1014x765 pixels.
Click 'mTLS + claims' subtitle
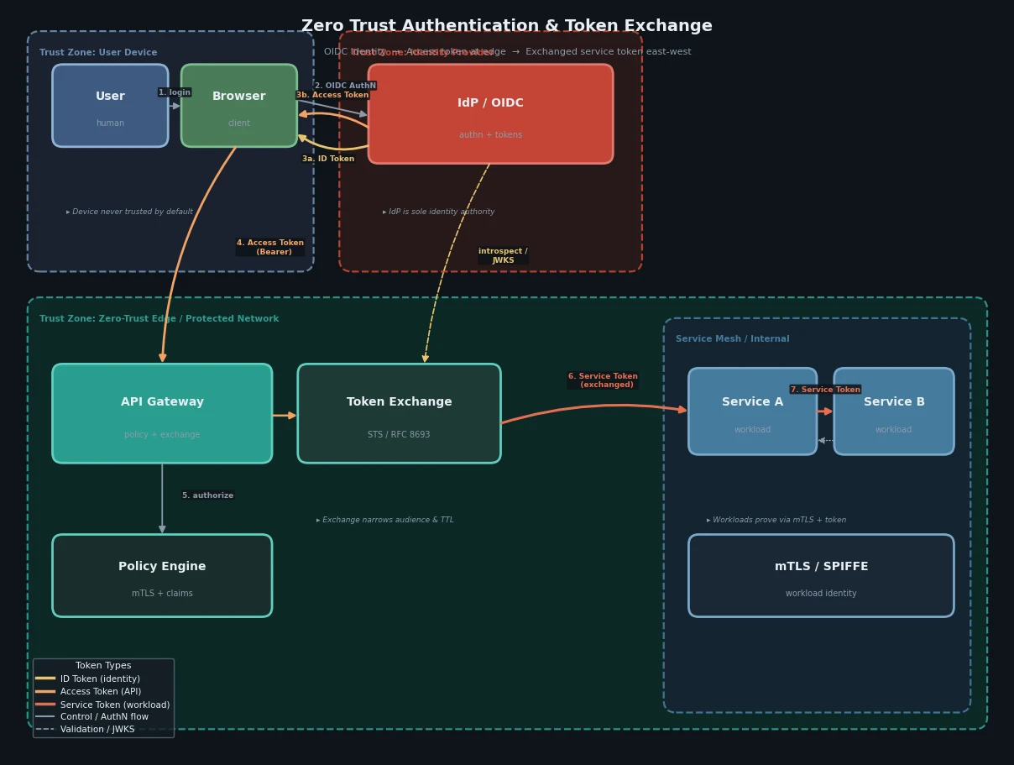coord(162,594)
